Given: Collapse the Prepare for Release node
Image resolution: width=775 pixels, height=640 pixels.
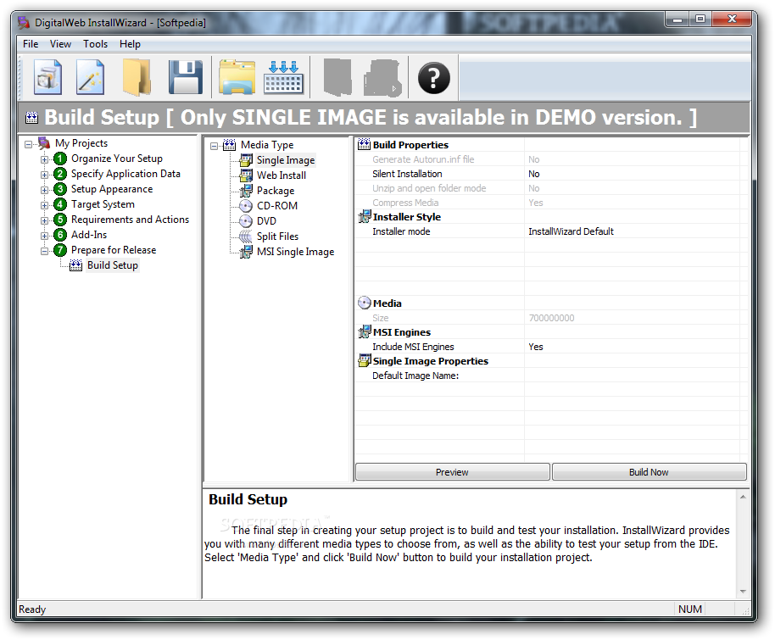Looking at the screenshot, I should [x=44, y=252].
